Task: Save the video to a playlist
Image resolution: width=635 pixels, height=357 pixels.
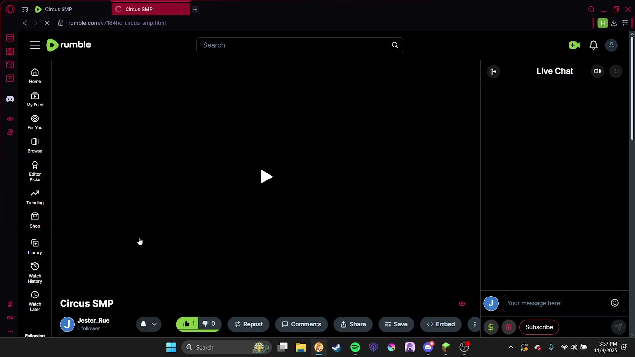Action: tap(396, 324)
